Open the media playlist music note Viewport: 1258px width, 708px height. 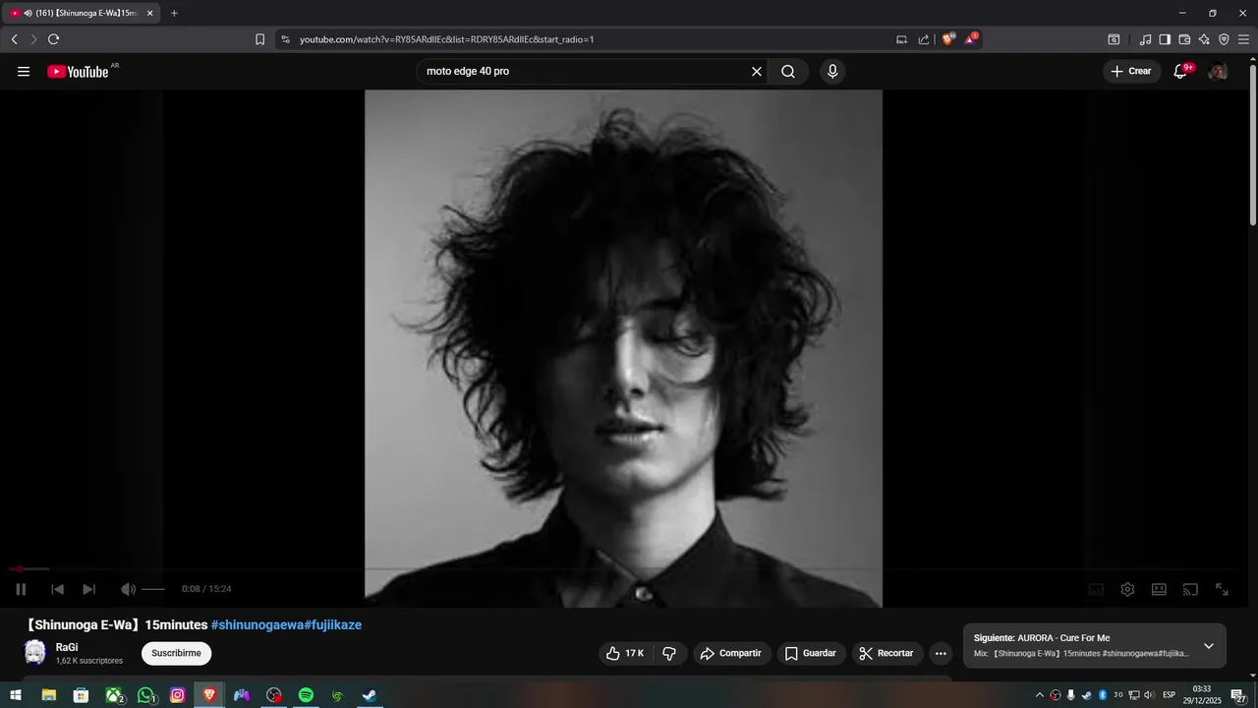pos(1145,39)
